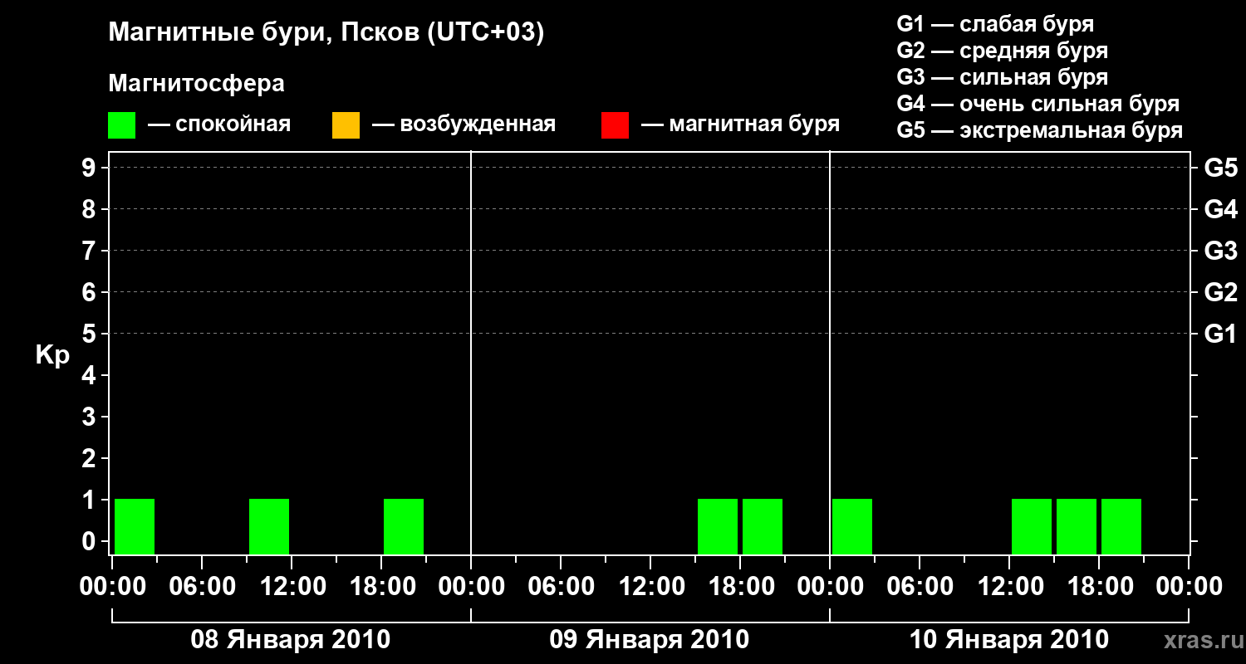The image size is (1246, 664).
Task: Click the green 'спокойная' legend swatch
Action: click(121, 125)
